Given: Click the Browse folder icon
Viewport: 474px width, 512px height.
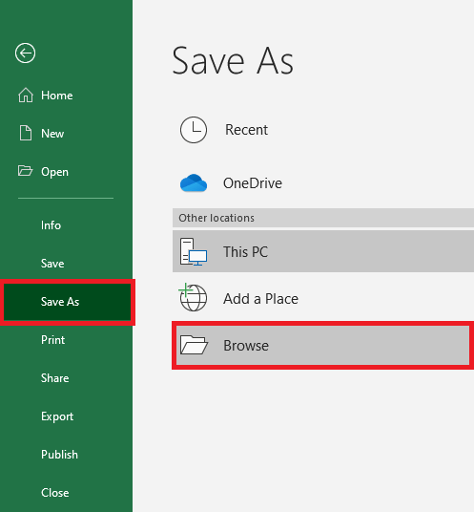Looking at the screenshot, I should pos(194,345).
